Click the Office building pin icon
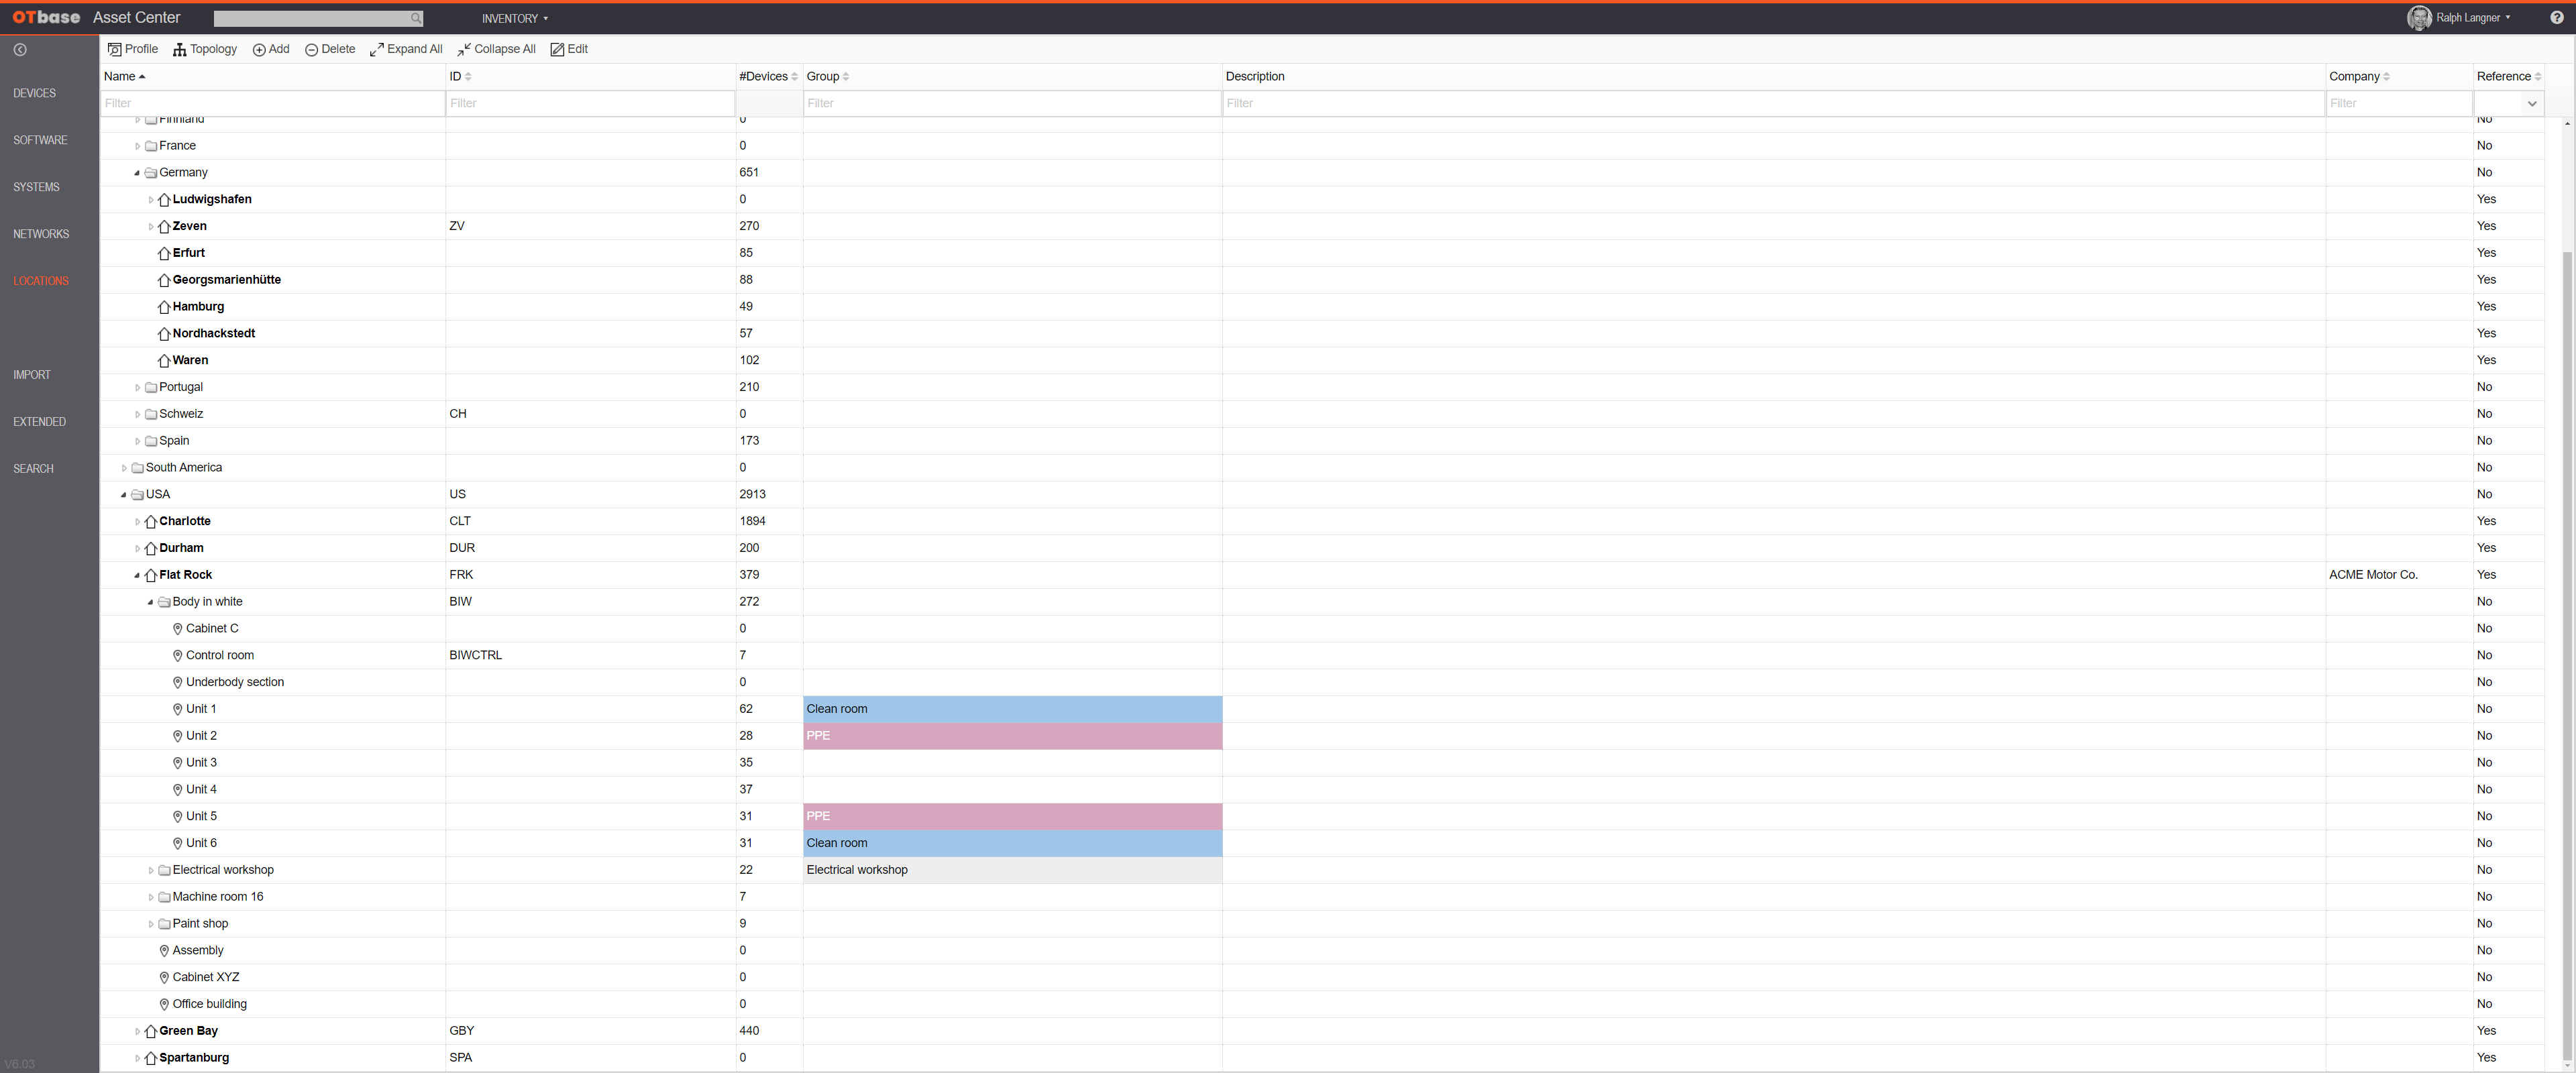 [164, 1004]
